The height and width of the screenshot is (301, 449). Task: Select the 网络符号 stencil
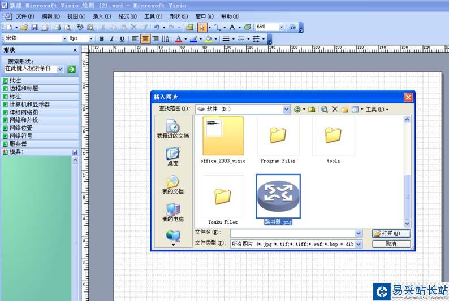point(40,136)
